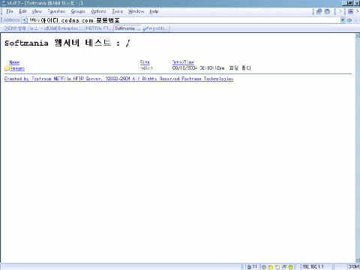Click the small dot button after Go arrow
The image size is (360, 270).
coord(355,20)
